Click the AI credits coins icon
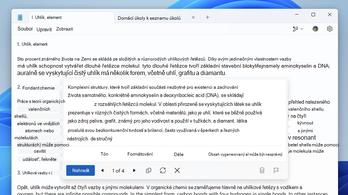This screenshot has width=348, height=195. [262, 170]
